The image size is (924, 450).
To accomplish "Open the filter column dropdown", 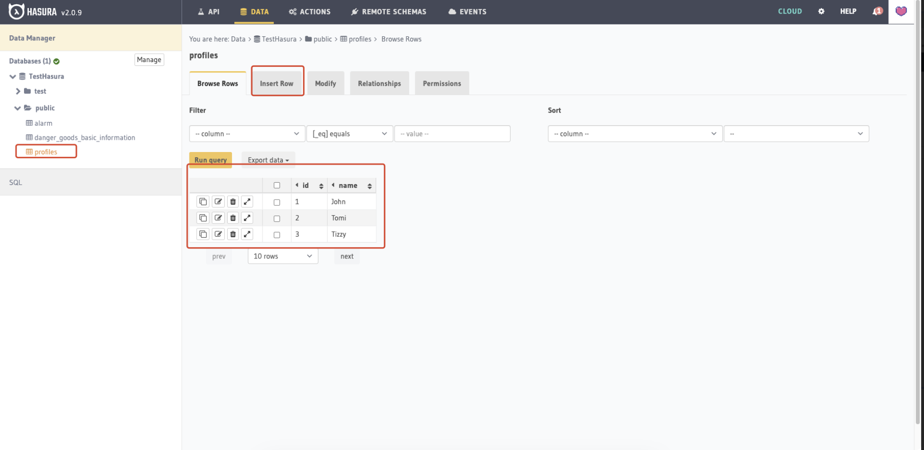I will 246,133.
